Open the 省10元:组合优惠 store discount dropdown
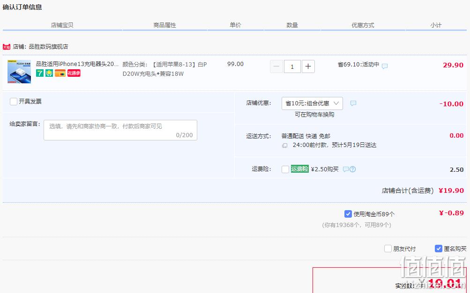 [x=312, y=103]
